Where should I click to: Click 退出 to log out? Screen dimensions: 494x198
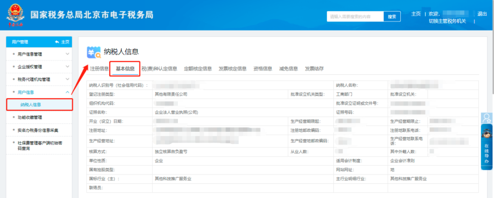[482, 14]
